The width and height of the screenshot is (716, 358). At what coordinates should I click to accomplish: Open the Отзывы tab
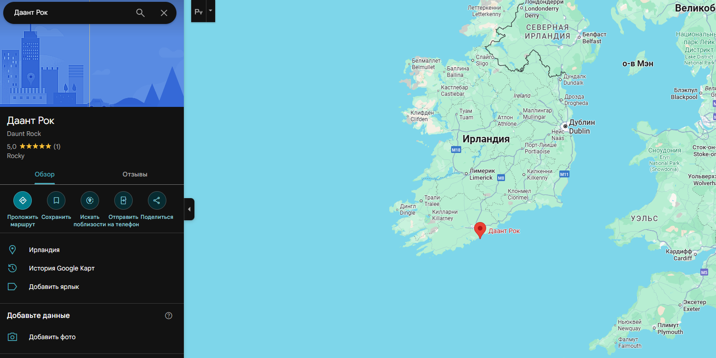click(135, 174)
